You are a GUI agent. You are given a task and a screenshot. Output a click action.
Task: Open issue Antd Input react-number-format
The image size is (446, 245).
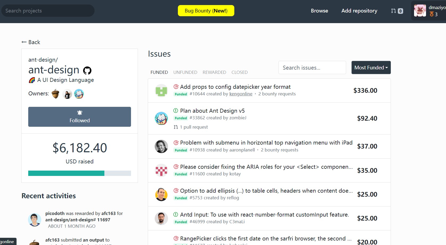[x=265, y=214]
